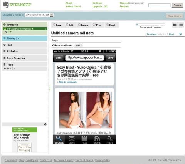Focus the search text field

coord(160,5)
